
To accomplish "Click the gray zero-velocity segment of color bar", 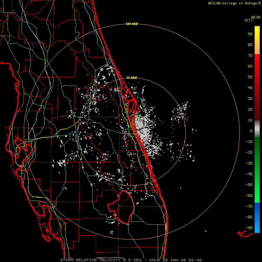I will tap(257, 129).
